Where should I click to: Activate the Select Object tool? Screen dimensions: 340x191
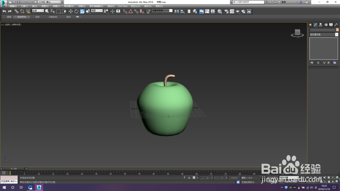click(47, 11)
